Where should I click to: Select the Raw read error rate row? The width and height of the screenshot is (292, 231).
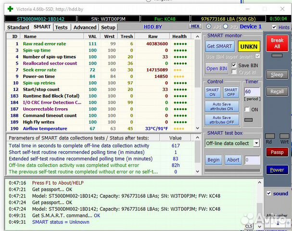tap(101, 44)
